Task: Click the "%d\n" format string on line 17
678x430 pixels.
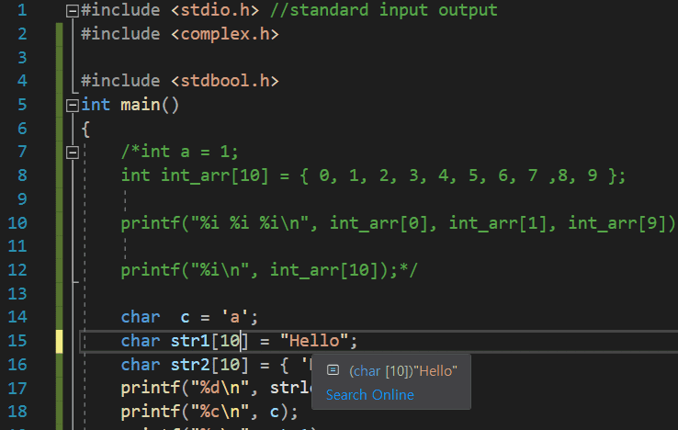Action: tap(220, 388)
